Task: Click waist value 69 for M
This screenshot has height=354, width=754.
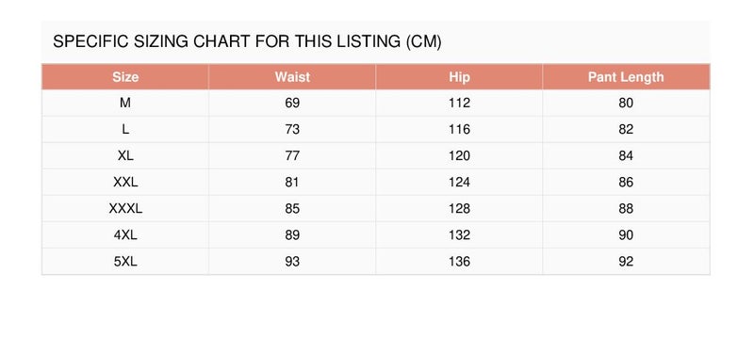Action: coord(292,103)
